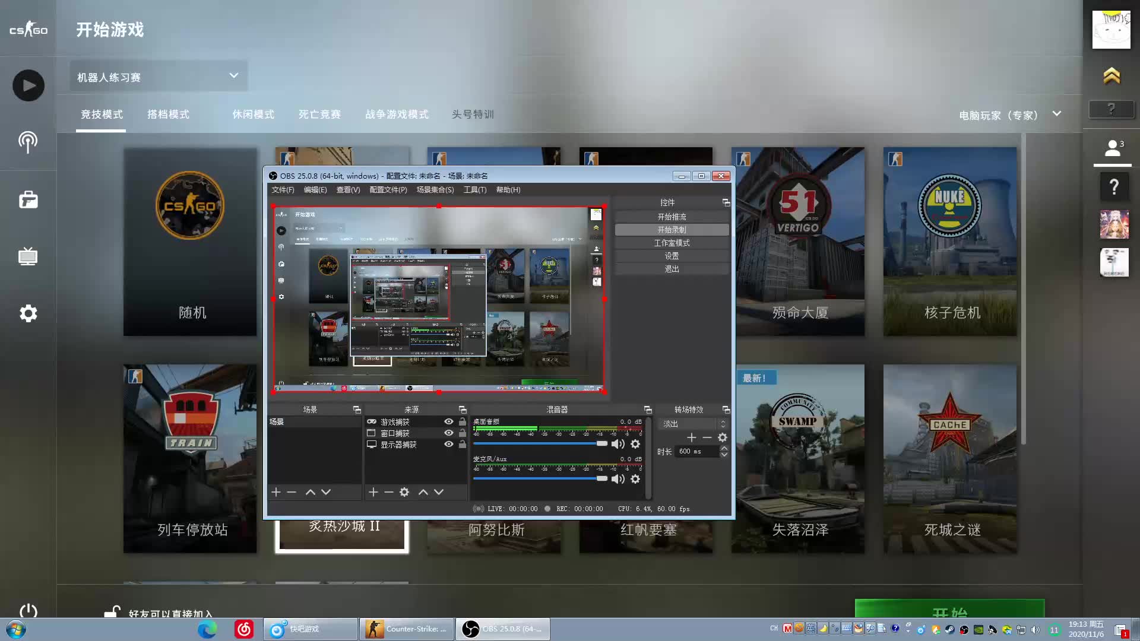Add a new source with plus icon
1140x641 pixels.
(x=373, y=492)
